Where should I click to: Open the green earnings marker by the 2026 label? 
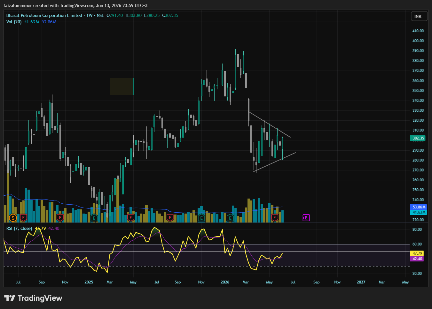[230, 218]
